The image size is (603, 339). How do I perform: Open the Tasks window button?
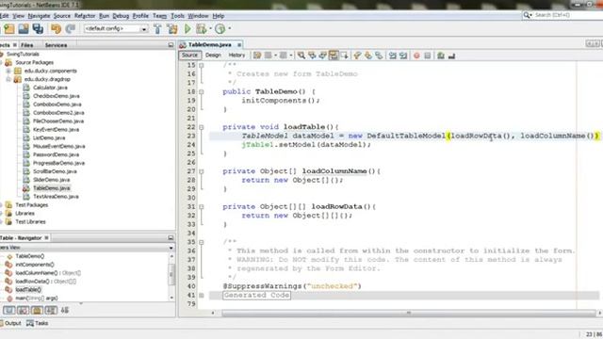coord(38,323)
